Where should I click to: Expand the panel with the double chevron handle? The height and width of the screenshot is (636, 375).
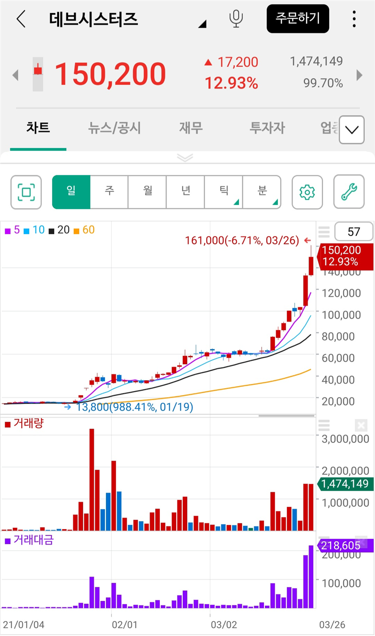click(185, 157)
